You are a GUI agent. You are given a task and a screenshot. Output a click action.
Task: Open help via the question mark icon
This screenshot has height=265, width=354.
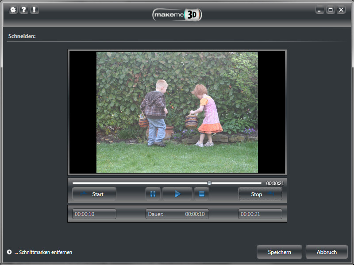pyautogui.click(x=23, y=9)
